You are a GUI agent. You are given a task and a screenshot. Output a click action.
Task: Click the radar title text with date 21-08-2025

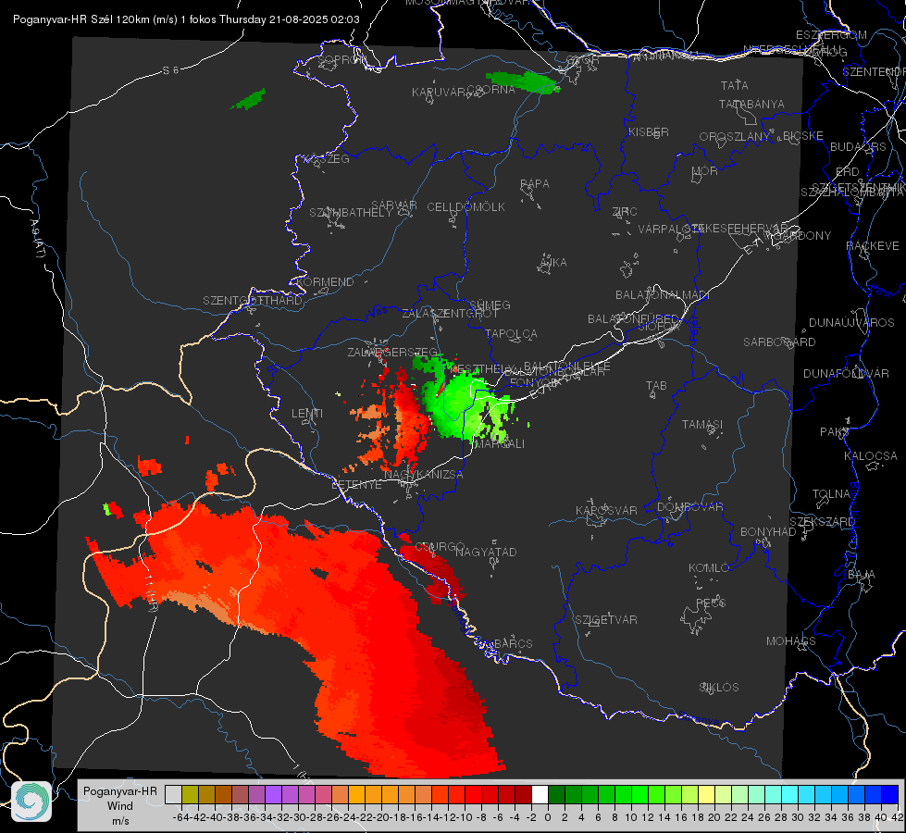(x=186, y=19)
